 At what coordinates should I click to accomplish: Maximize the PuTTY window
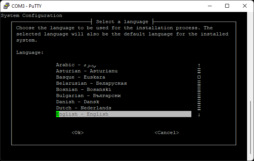(227, 6)
